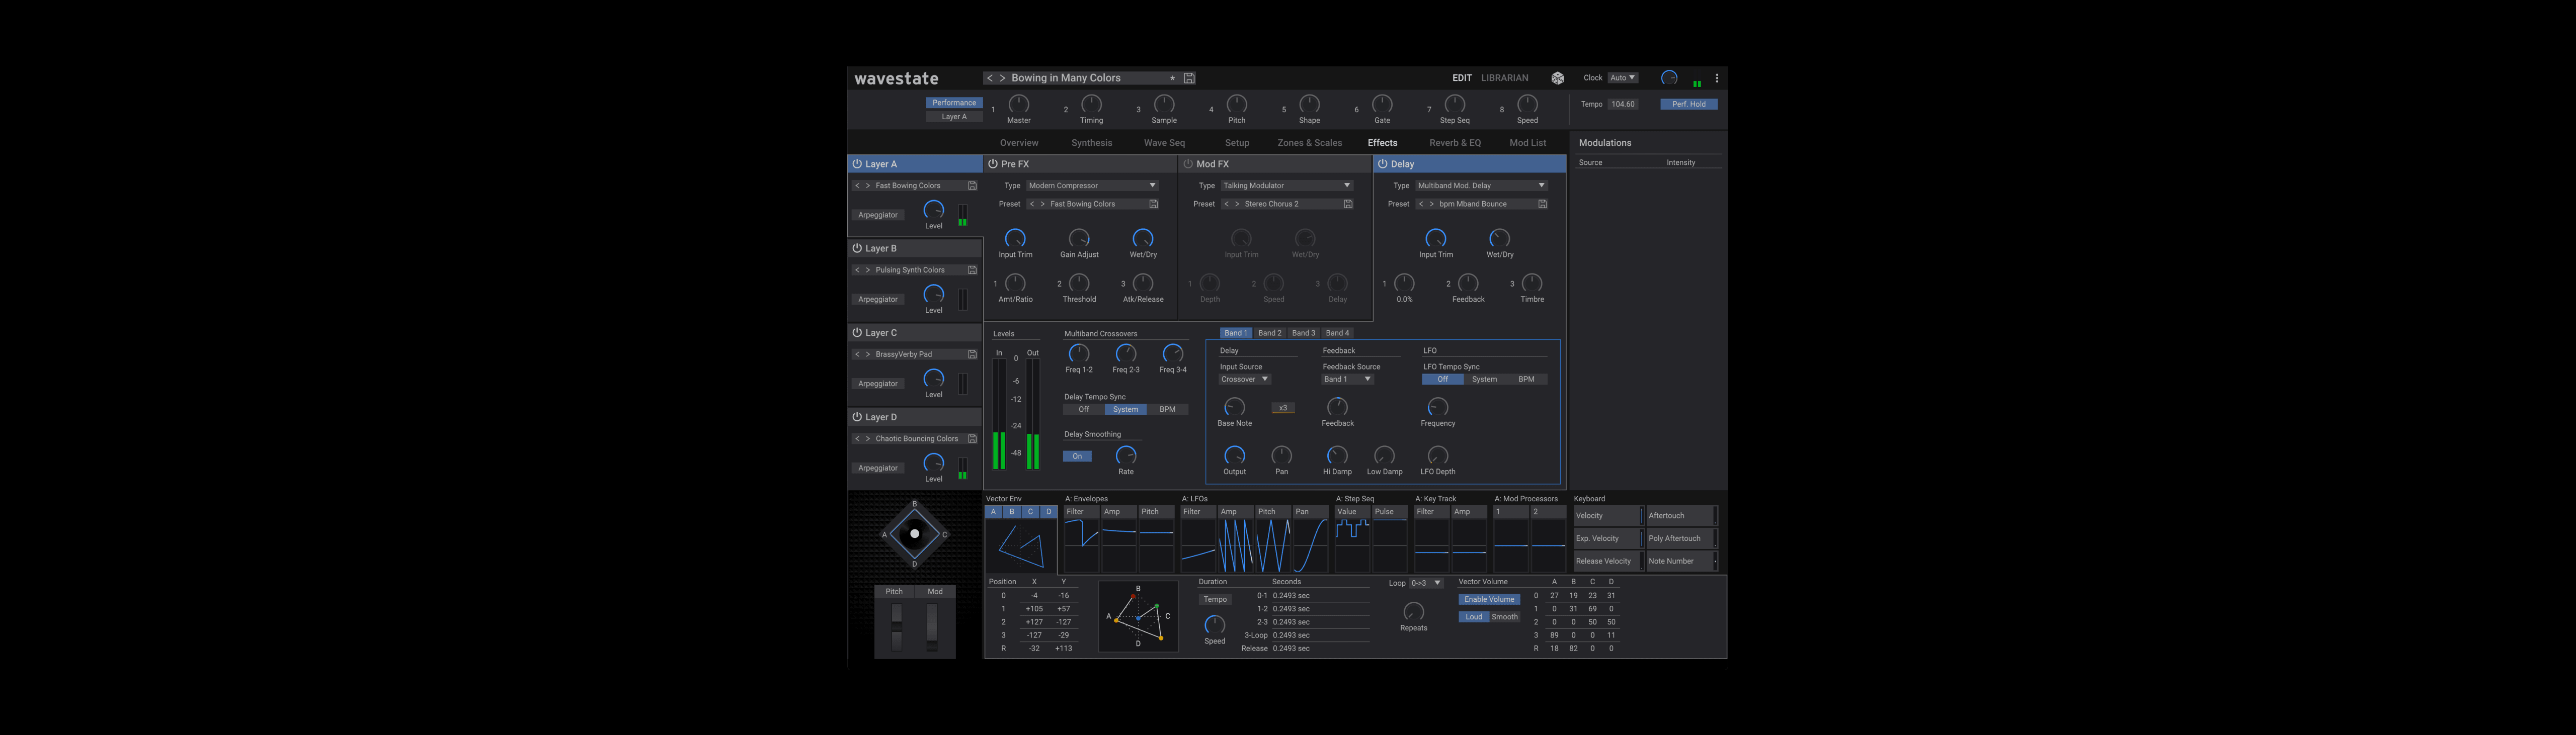Toggle the Delay effect power icon

pyautogui.click(x=1383, y=164)
